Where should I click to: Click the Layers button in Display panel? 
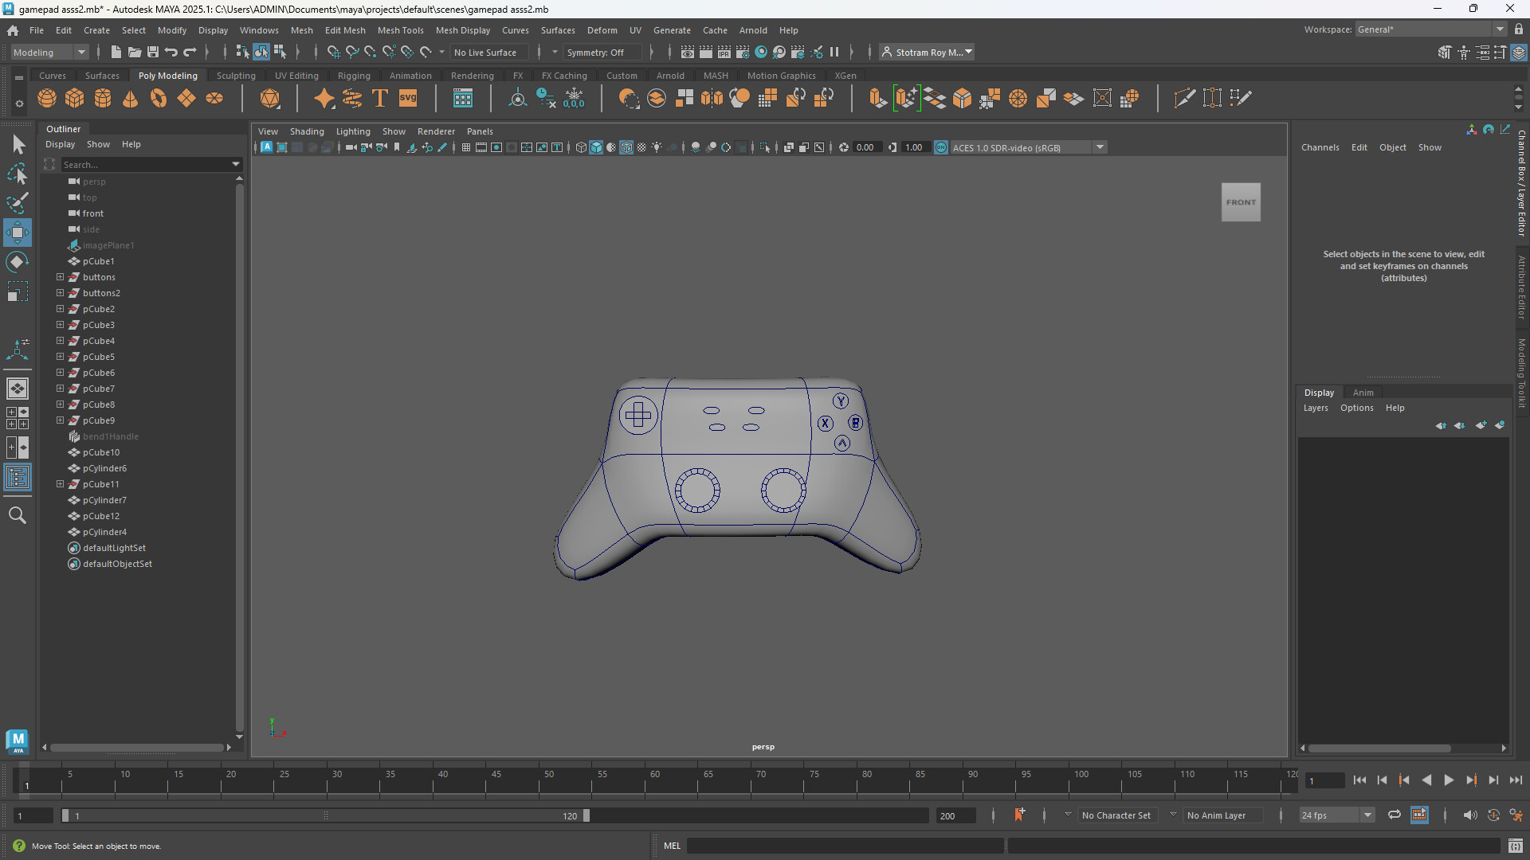coord(1316,407)
